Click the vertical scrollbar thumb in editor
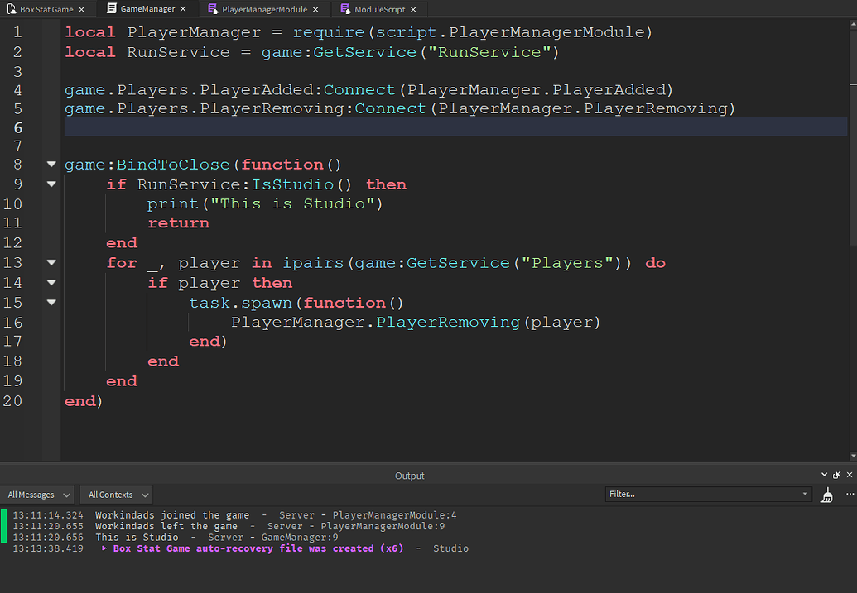The image size is (857, 593). click(853, 136)
